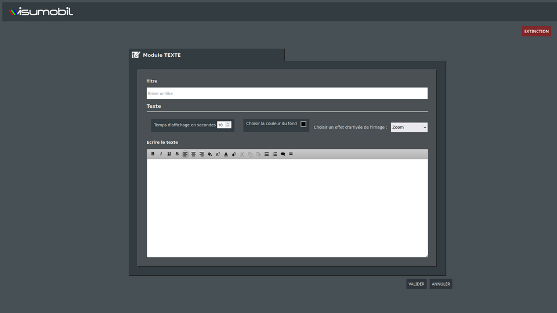Toggle bold formatting in the text editor
Screen dimensions: 557x313
pos(153,154)
